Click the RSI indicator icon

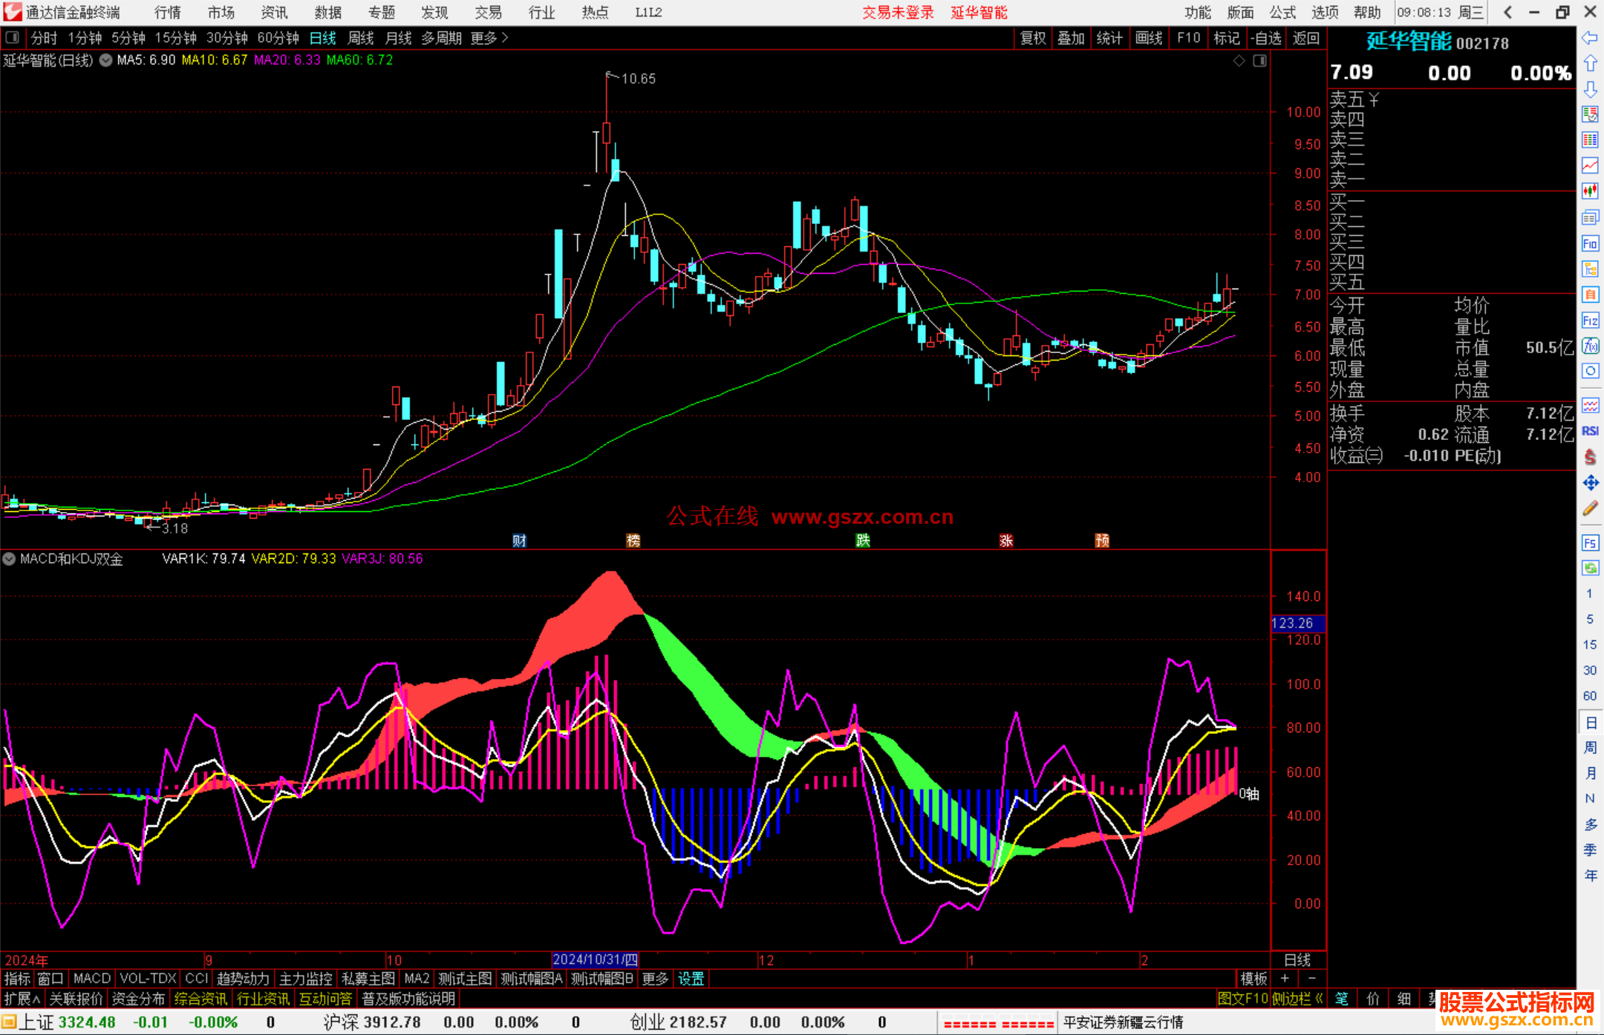(1590, 431)
